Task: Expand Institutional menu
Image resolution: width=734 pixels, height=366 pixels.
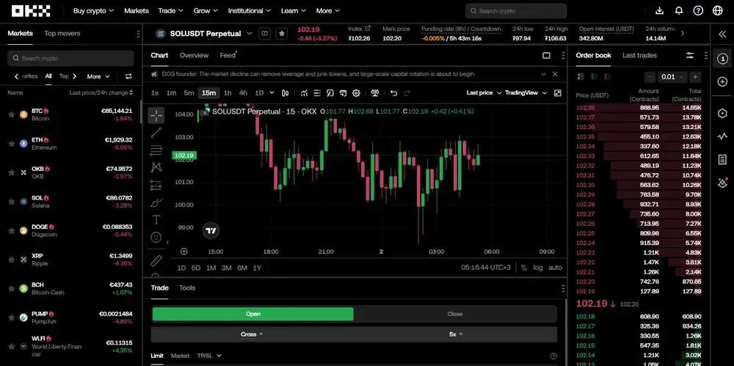Action: [250, 11]
